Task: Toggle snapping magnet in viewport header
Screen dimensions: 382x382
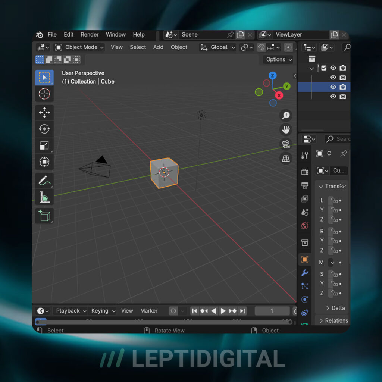Action: tap(261, 47)
